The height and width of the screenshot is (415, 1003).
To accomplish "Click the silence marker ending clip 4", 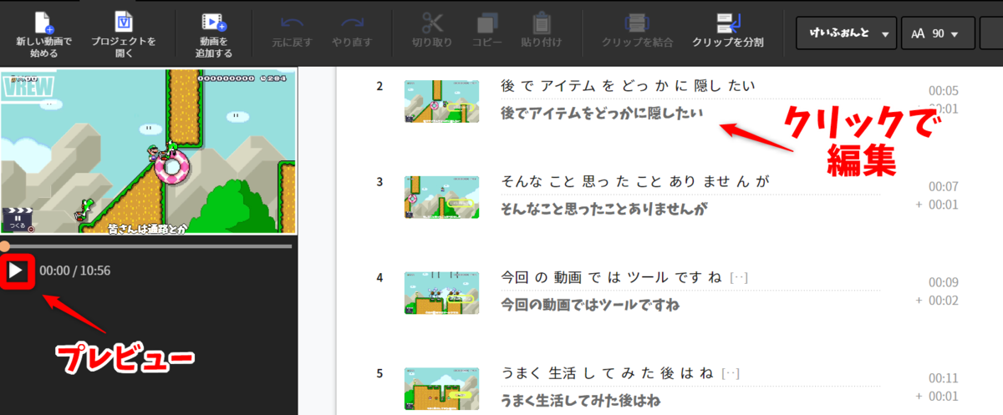I will pyautogui.click(x=738, y=277).
